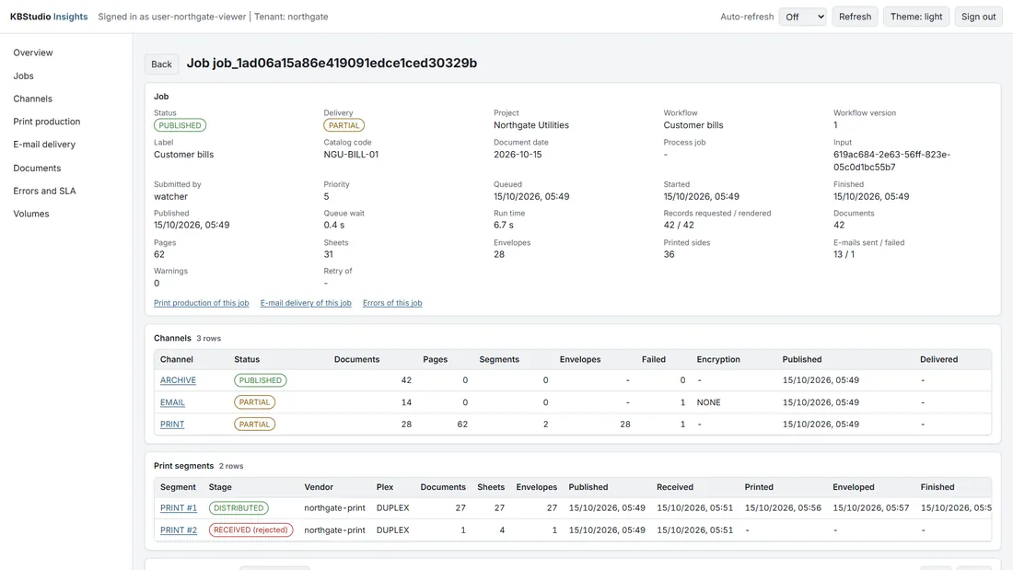1013x570 pixels.
Task: Open the Errors of this job link
Action: coord(392,302)
